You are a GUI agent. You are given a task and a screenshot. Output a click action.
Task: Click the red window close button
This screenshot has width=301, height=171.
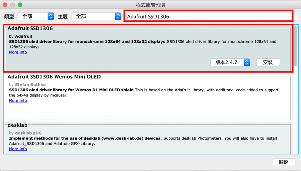pyautogui.click(x=5, y=5)
